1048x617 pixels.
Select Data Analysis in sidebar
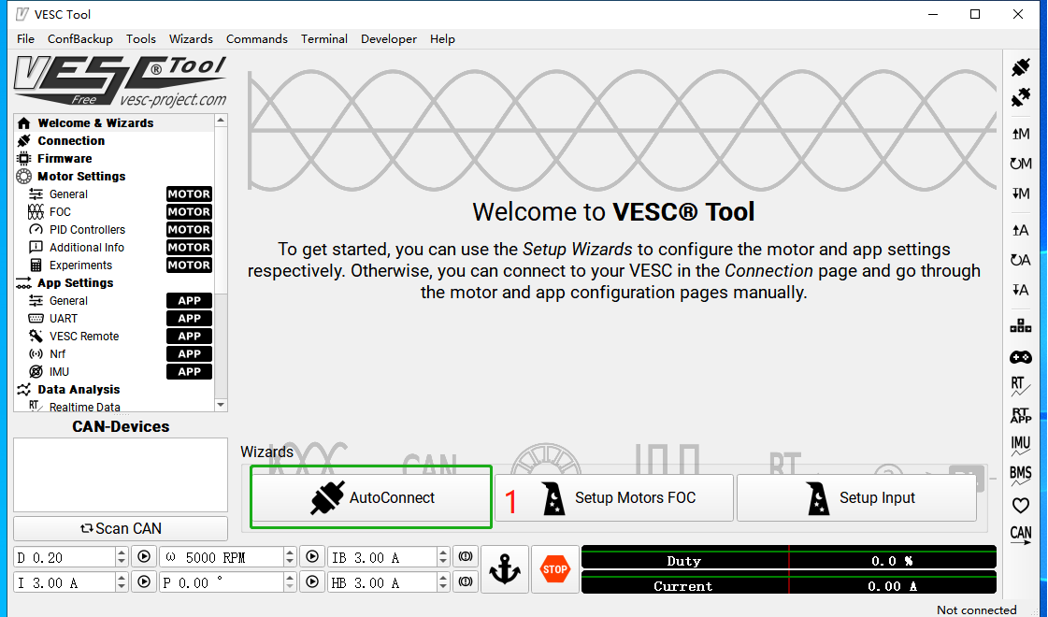tap(114, 390)
